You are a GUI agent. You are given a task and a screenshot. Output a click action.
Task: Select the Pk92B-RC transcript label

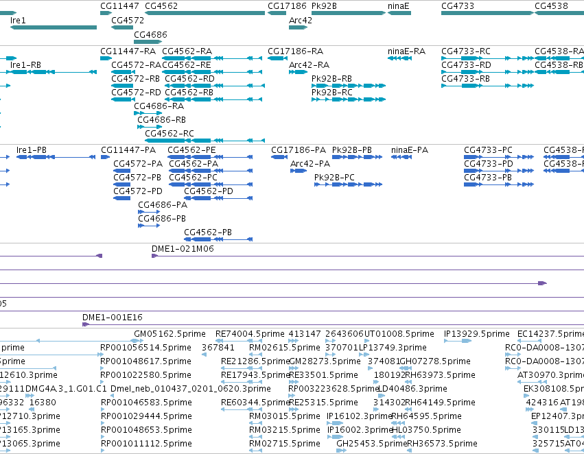pyautogui.click(x=332, y=93)
